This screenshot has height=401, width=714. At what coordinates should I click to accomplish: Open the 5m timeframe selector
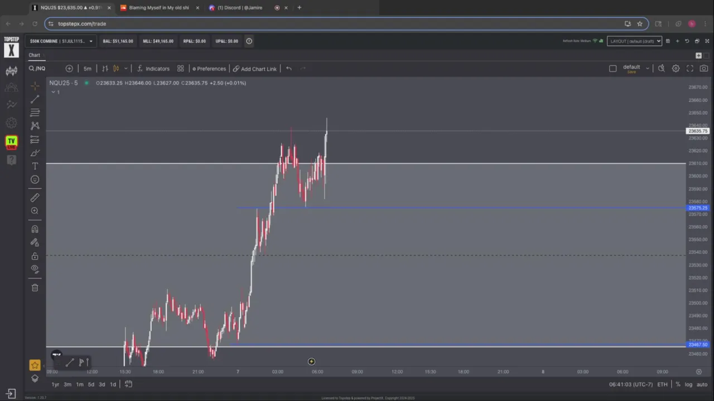click(88, 69)
